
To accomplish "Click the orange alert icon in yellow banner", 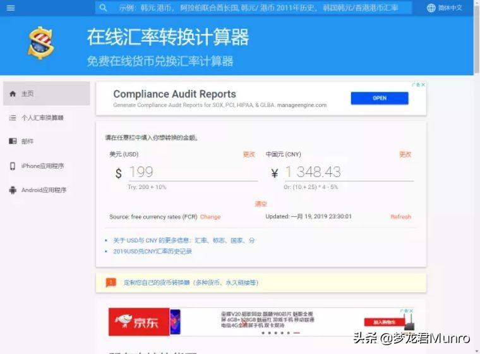I will point(111,283).
